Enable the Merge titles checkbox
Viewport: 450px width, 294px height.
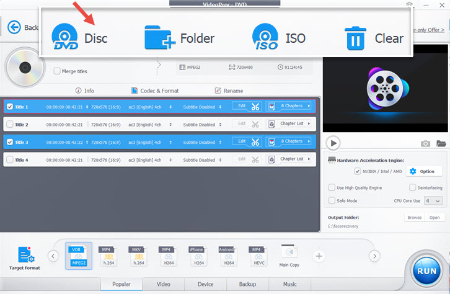57,71
